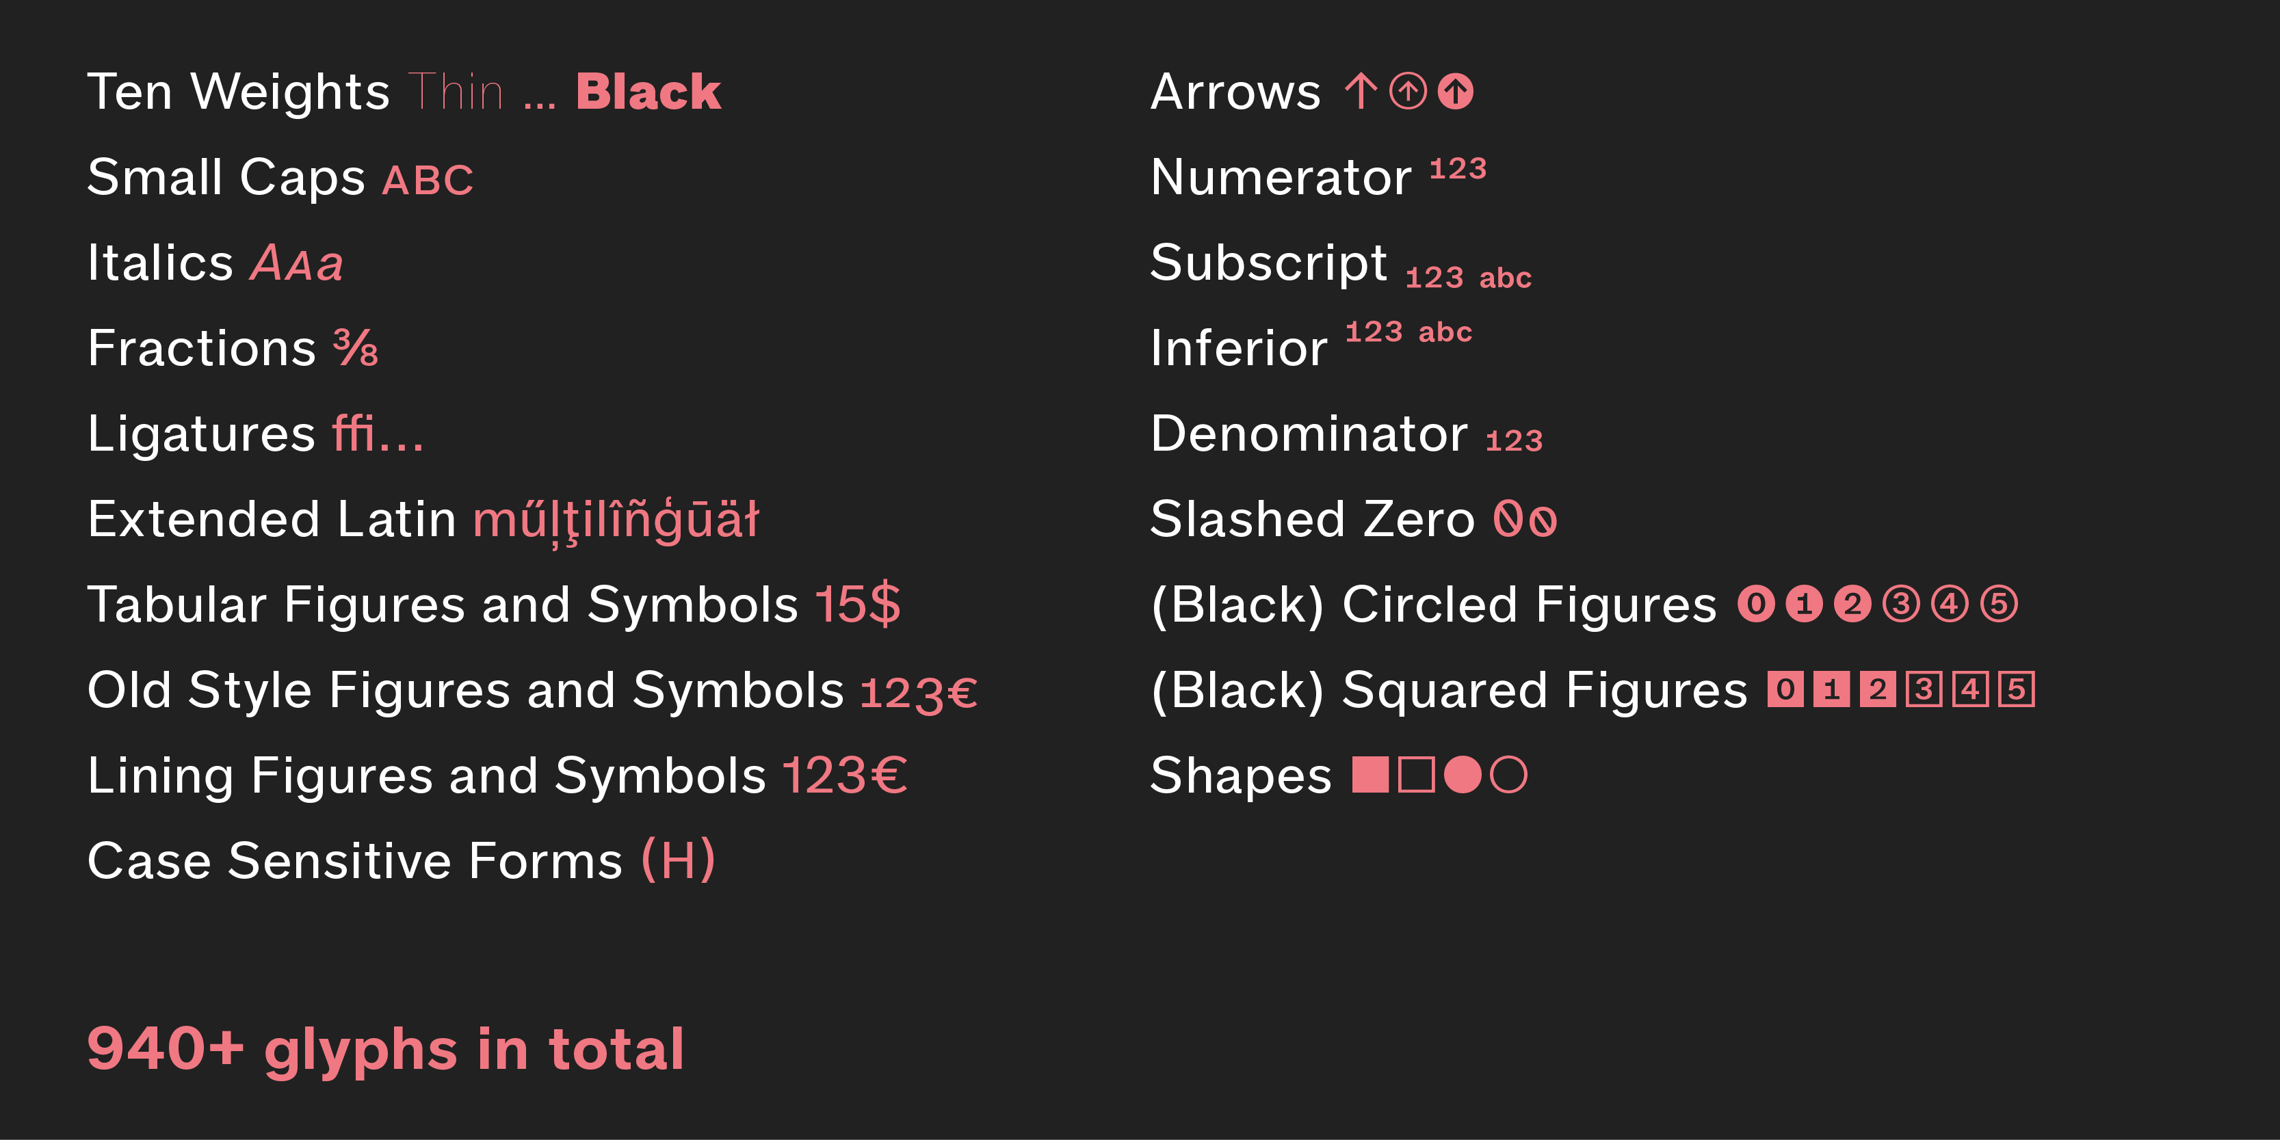Viewport: 2280px width, 1140px height.
Task: Click the 3/8 fraction glyph
Action: point(356,348)
